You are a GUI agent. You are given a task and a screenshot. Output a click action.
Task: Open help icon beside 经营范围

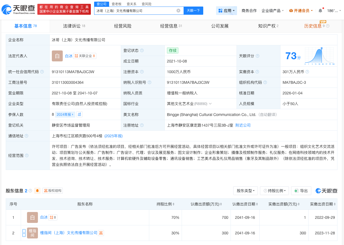27,156
